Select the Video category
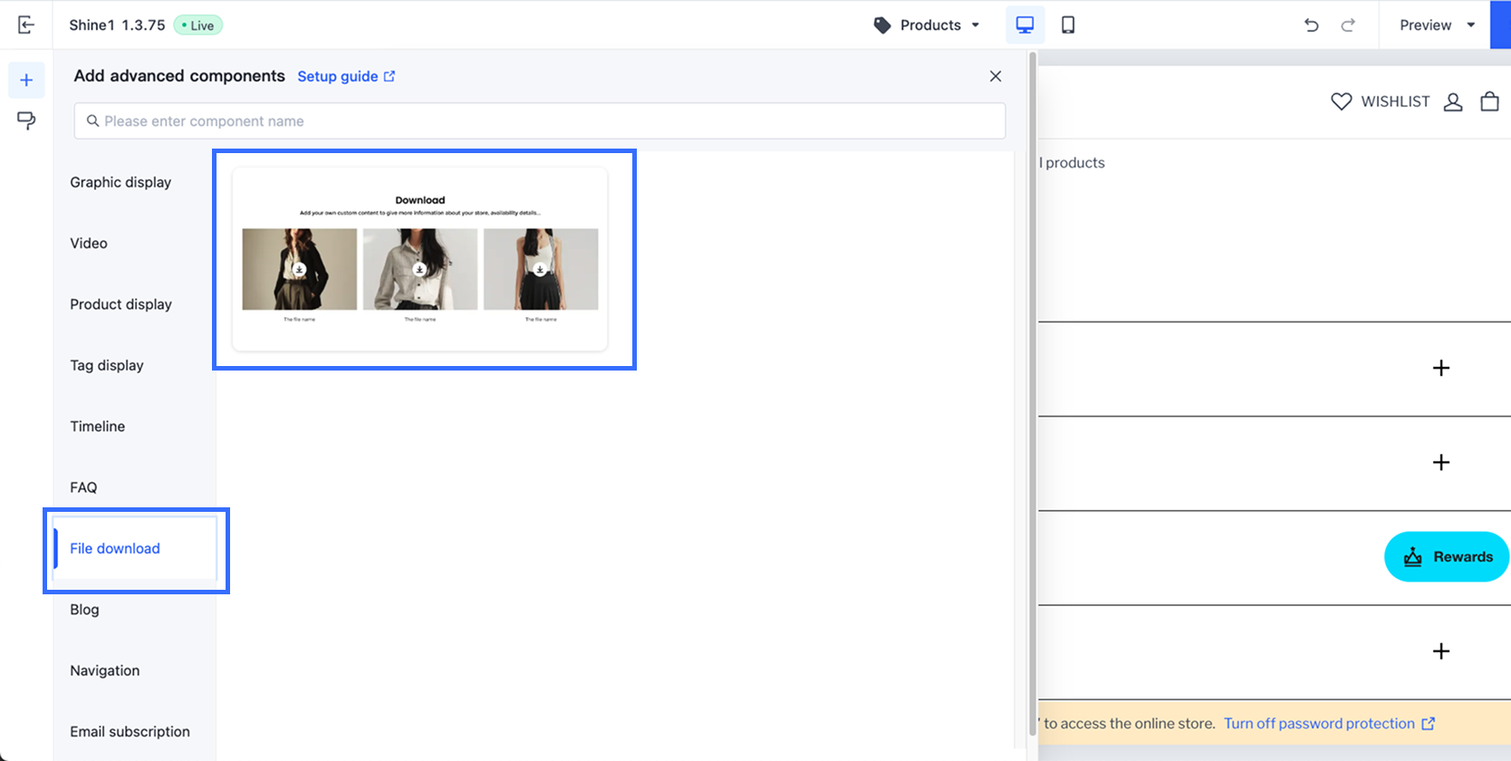The height and width of the screenshot is (761, 1511). point(89,243)
